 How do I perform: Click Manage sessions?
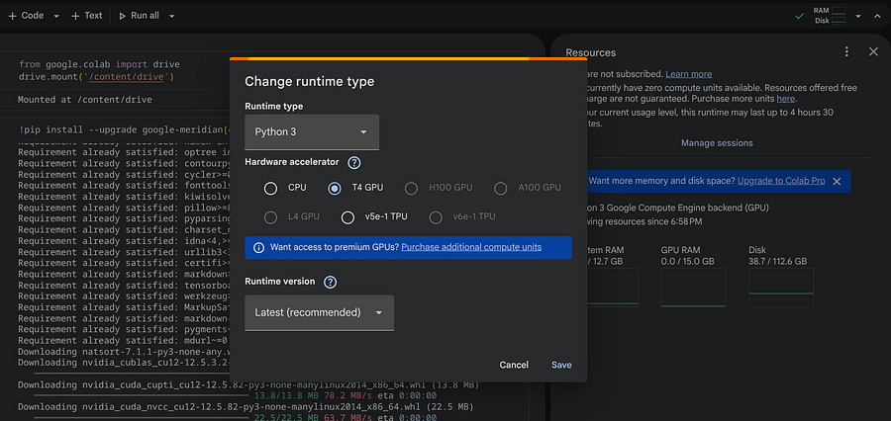pos(717,143)
